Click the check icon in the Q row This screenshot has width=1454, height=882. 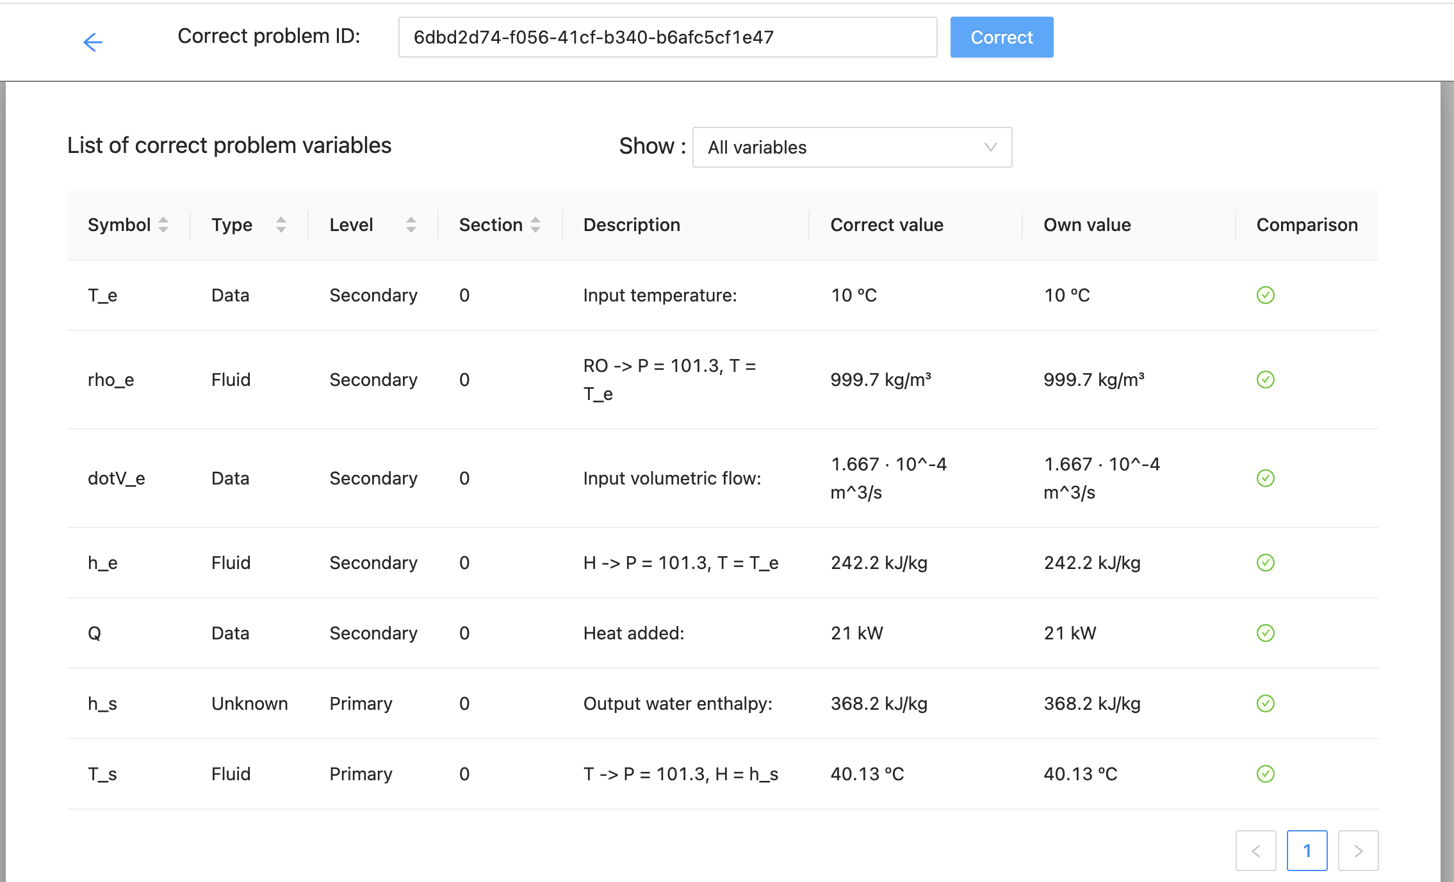click(1265, 633)
